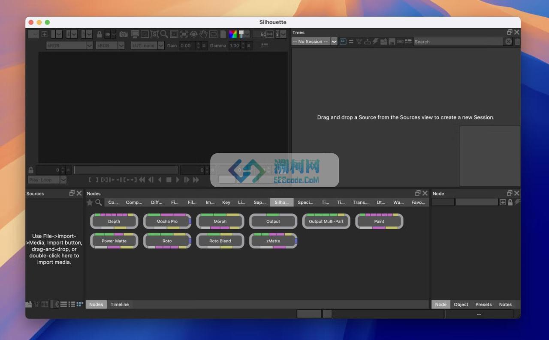
Task: Click the import media folder icon in Sources
Action: click(x=29, y=304)
